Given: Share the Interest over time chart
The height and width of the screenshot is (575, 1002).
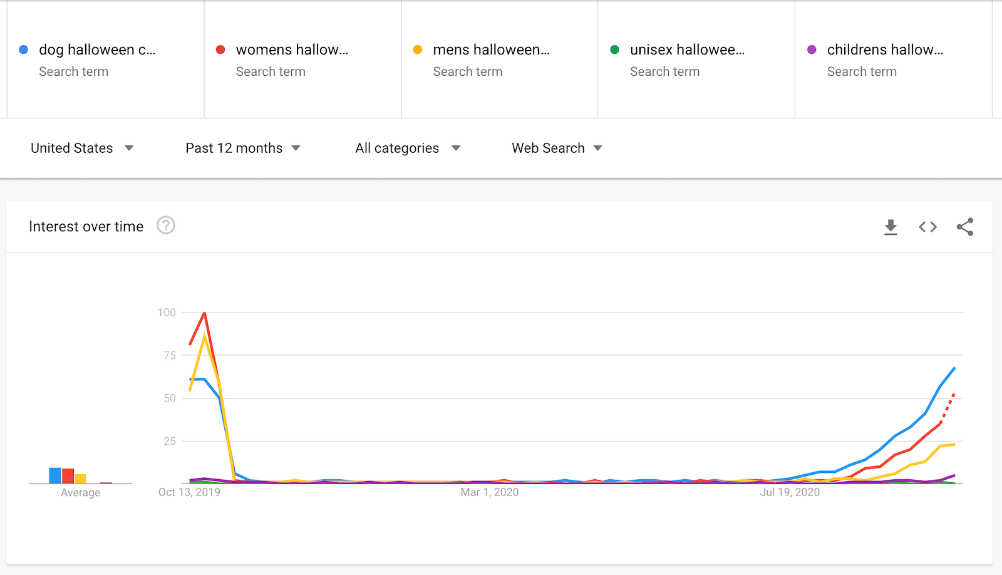Looking at the screenshot, I should [x=965, y=227].
